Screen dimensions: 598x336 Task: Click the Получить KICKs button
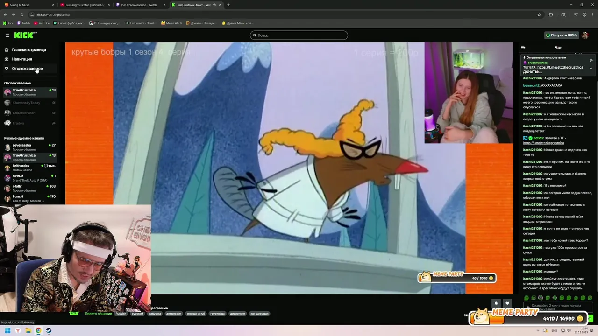[562, 35]
